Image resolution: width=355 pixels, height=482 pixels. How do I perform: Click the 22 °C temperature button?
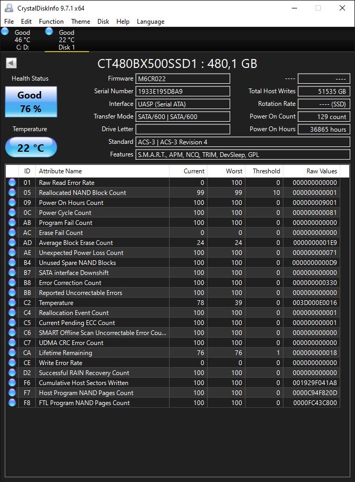click(x=31, y=147)
